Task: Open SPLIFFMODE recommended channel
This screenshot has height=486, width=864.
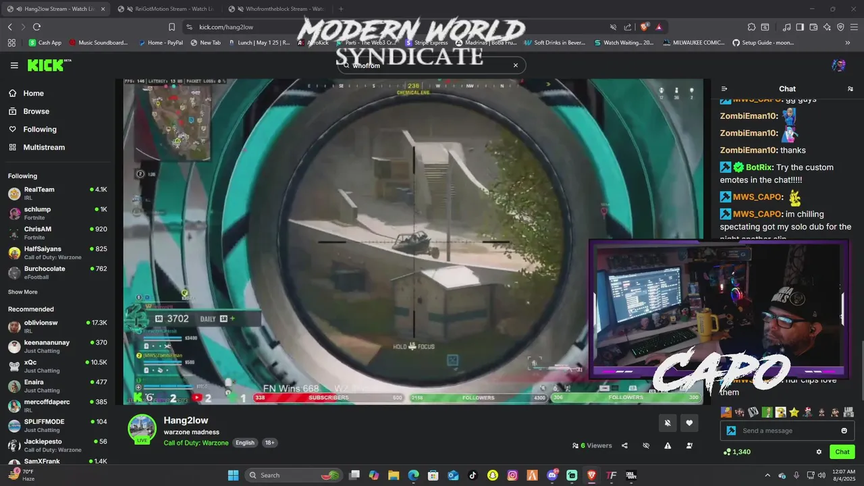Action: pos(57,425)
